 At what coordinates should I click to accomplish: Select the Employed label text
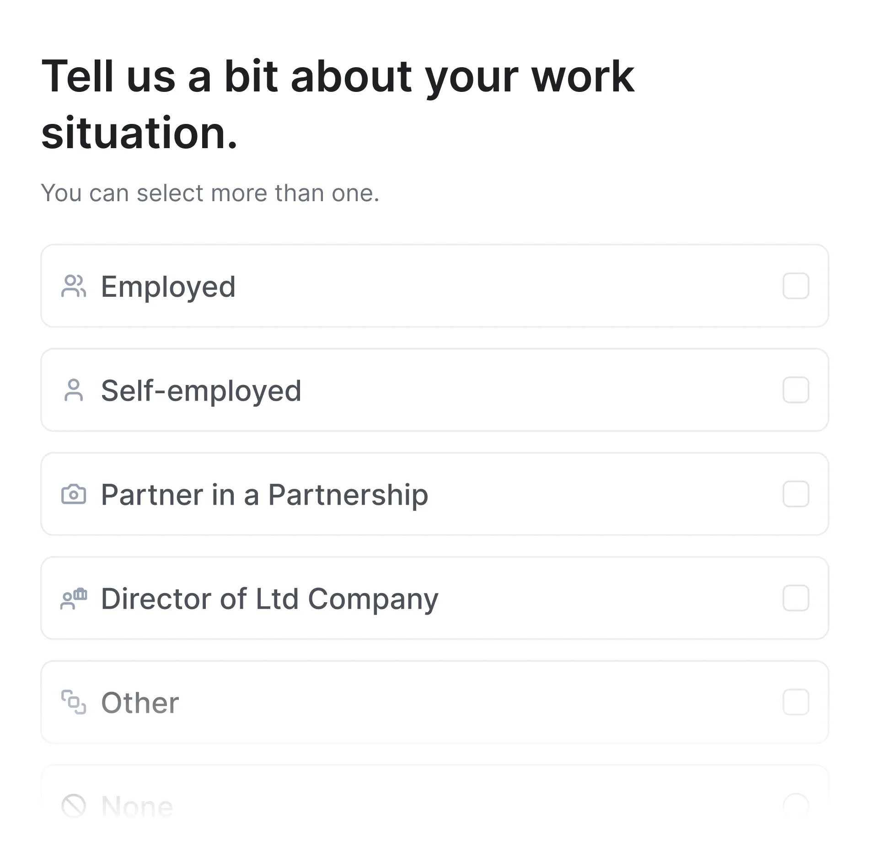168,287
